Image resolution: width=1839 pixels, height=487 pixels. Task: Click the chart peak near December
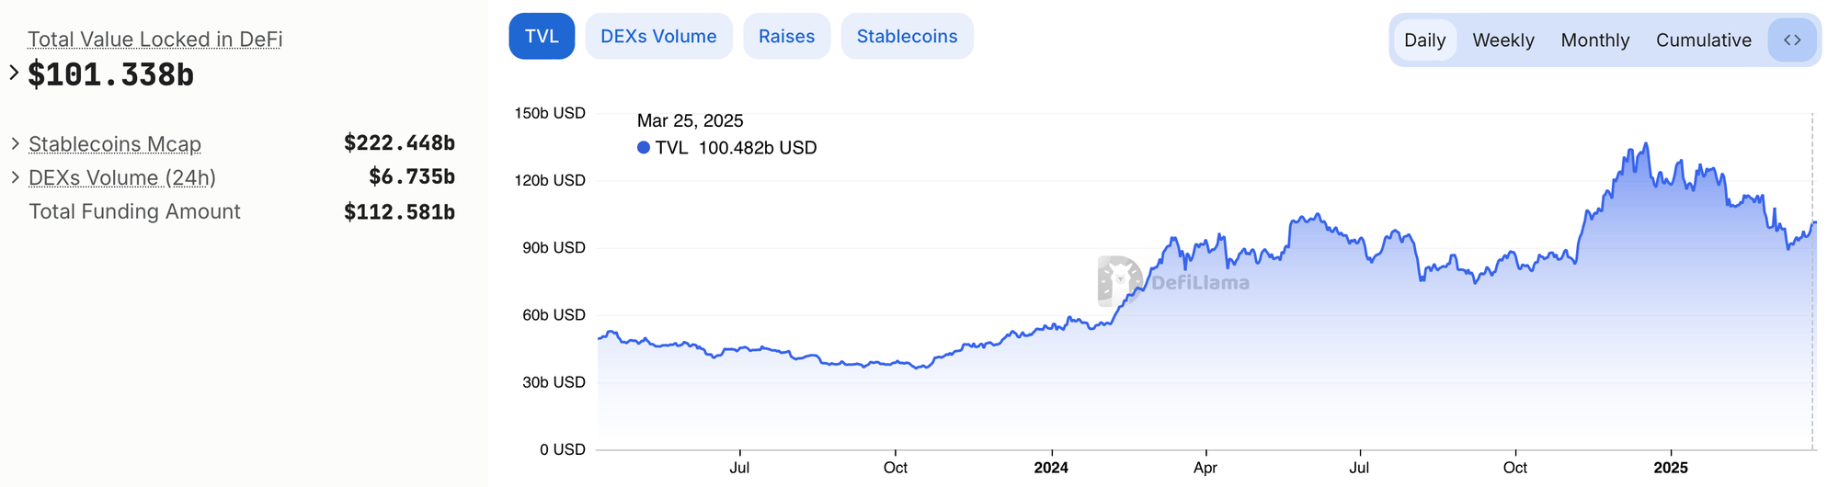pos(1646,144)
